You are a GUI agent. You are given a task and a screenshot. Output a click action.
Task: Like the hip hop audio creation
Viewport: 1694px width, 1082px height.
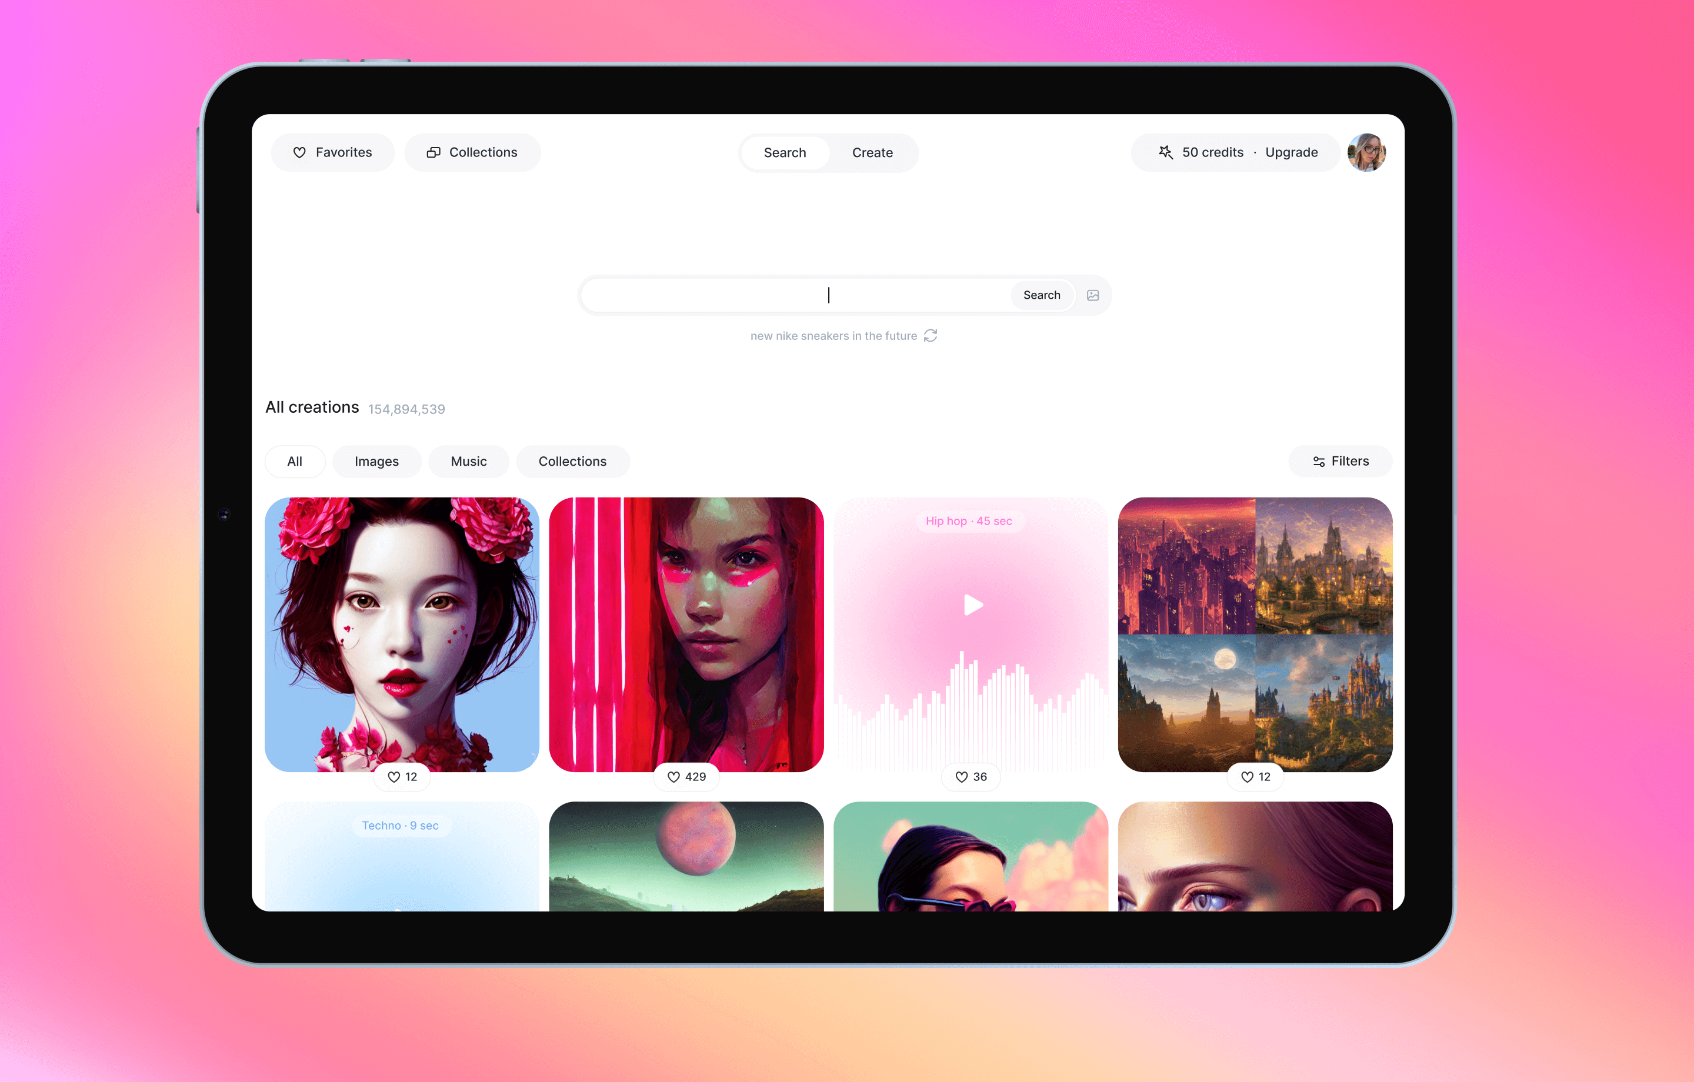point(962,776)
